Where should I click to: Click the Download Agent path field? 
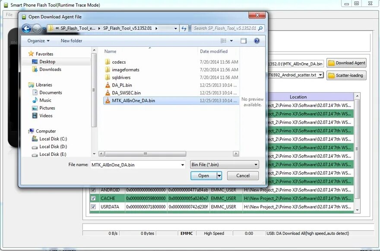pos(296,64)
